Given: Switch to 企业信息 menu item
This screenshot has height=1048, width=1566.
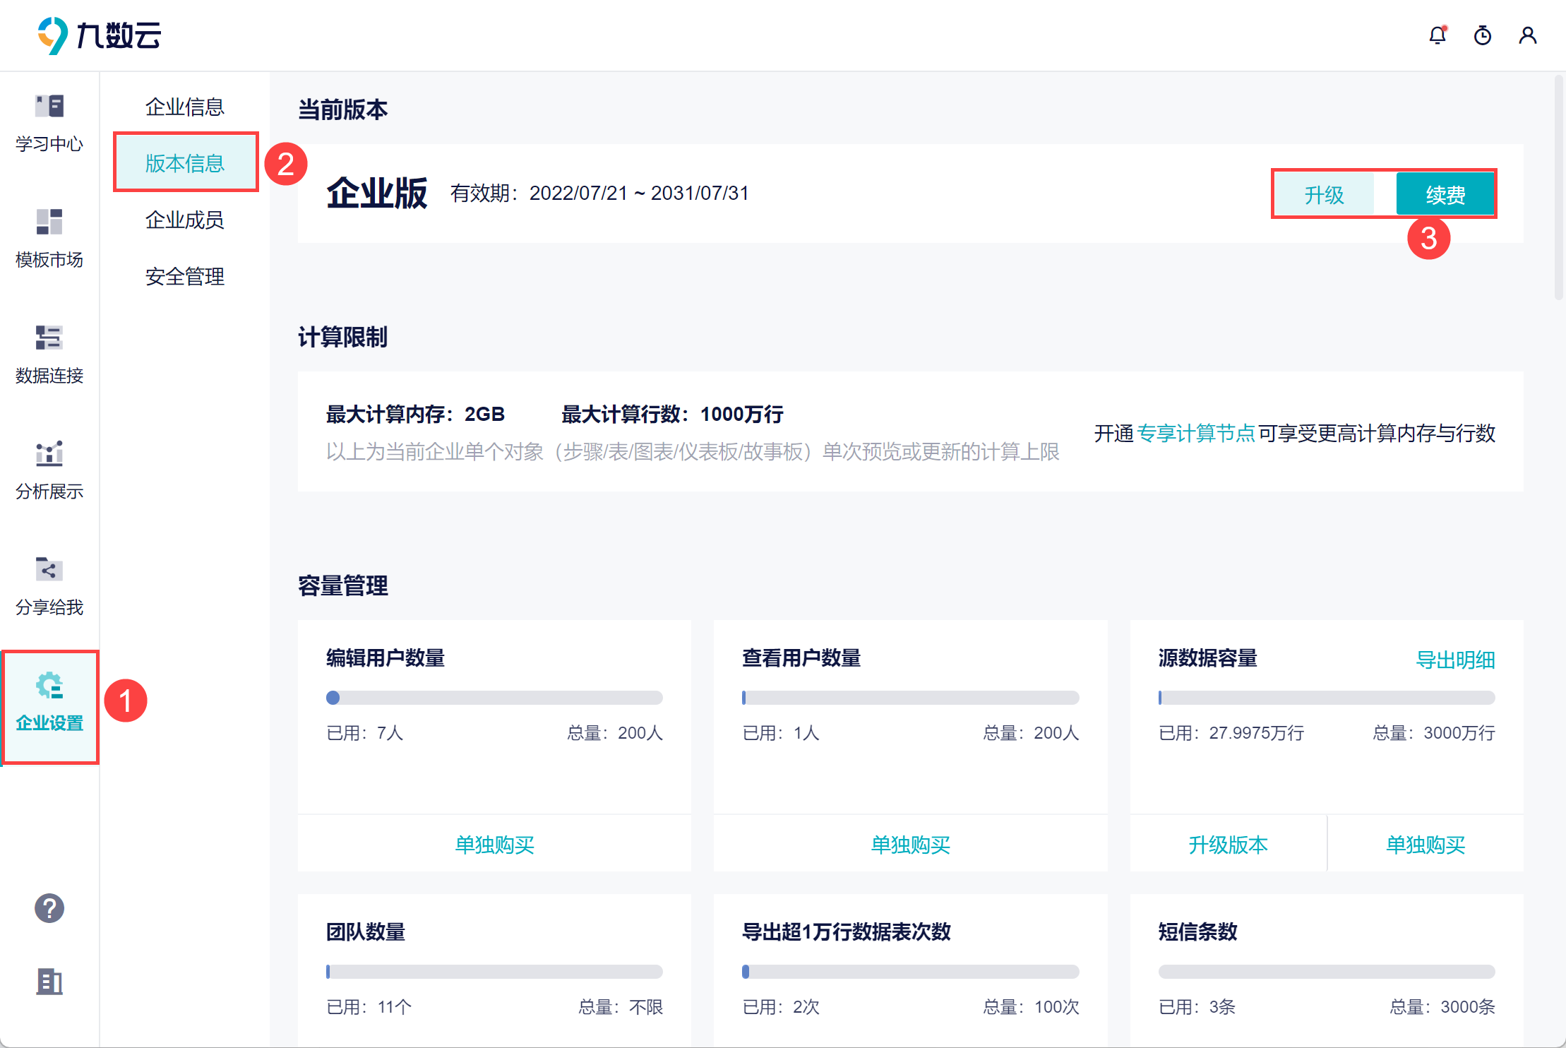Looking at the screenshot, I should 184,107.
